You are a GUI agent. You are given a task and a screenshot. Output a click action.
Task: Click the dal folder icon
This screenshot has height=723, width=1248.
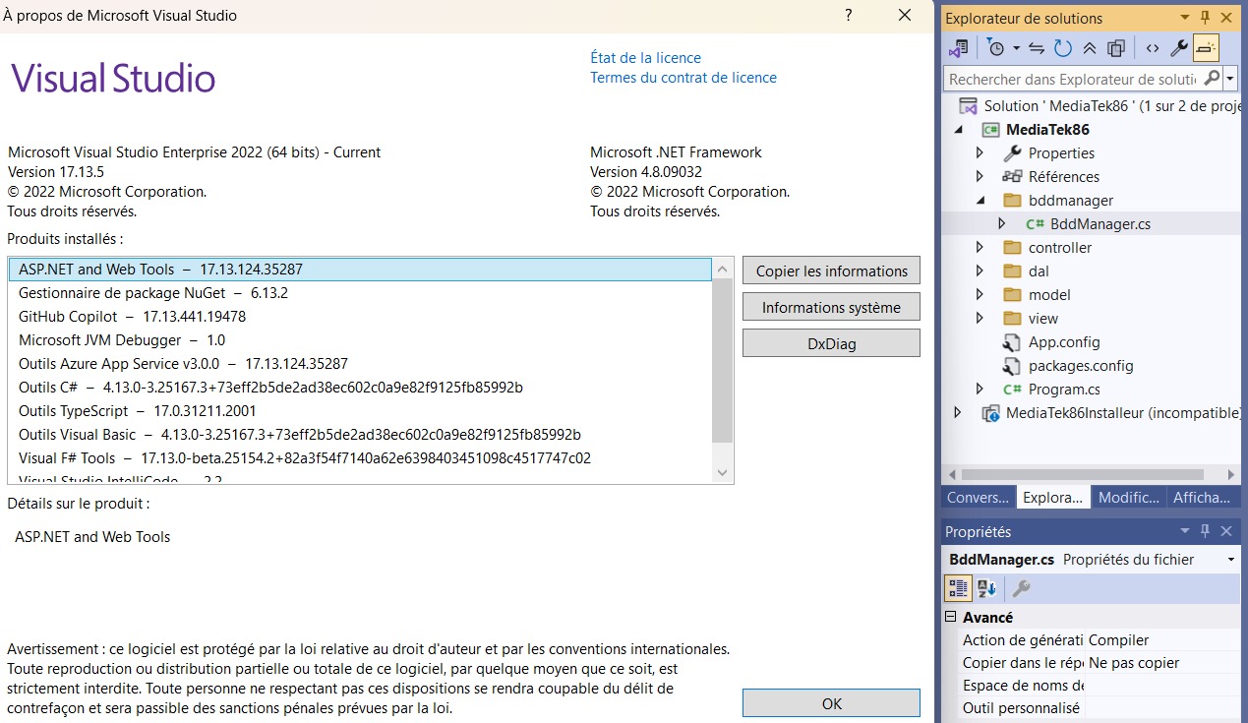coord(1012,271)
